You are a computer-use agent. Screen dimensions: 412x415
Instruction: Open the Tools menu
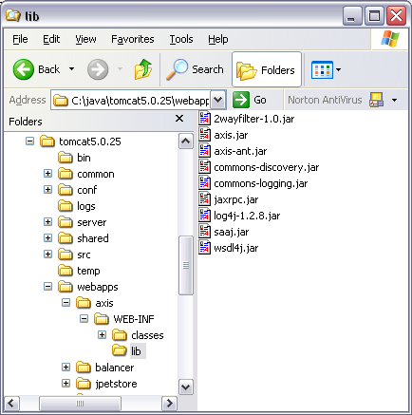coord(181,39)
